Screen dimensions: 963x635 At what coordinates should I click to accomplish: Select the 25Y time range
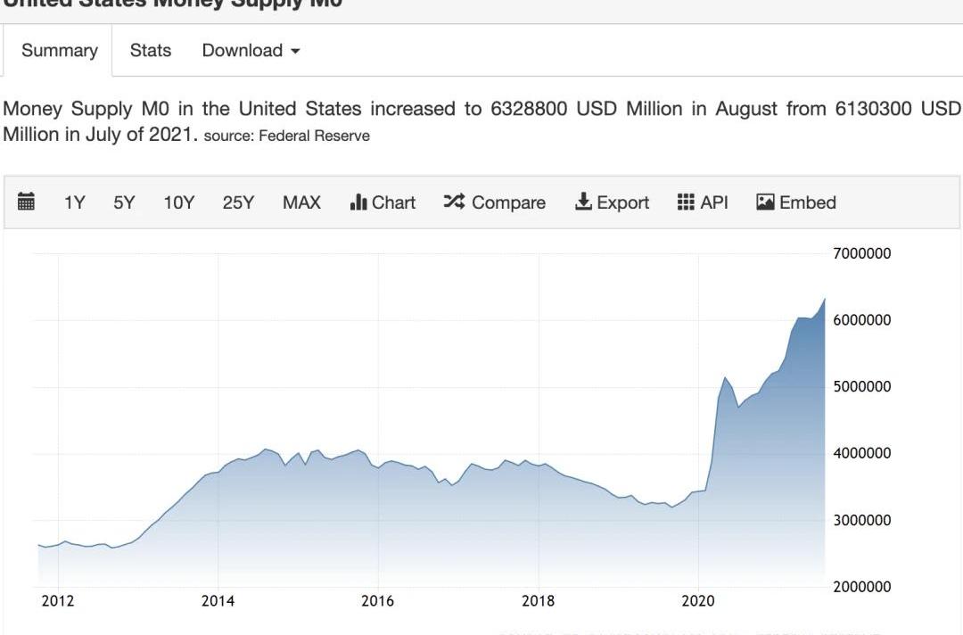(238, 202)
